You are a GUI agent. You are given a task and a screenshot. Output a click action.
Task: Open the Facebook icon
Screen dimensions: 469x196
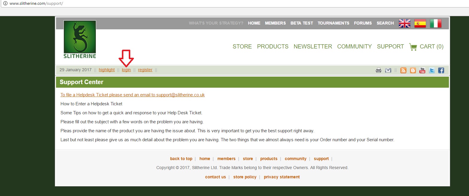(x=441, y=70)
